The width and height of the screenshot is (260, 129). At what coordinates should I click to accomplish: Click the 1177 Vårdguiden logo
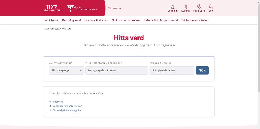tap(52, 8)
